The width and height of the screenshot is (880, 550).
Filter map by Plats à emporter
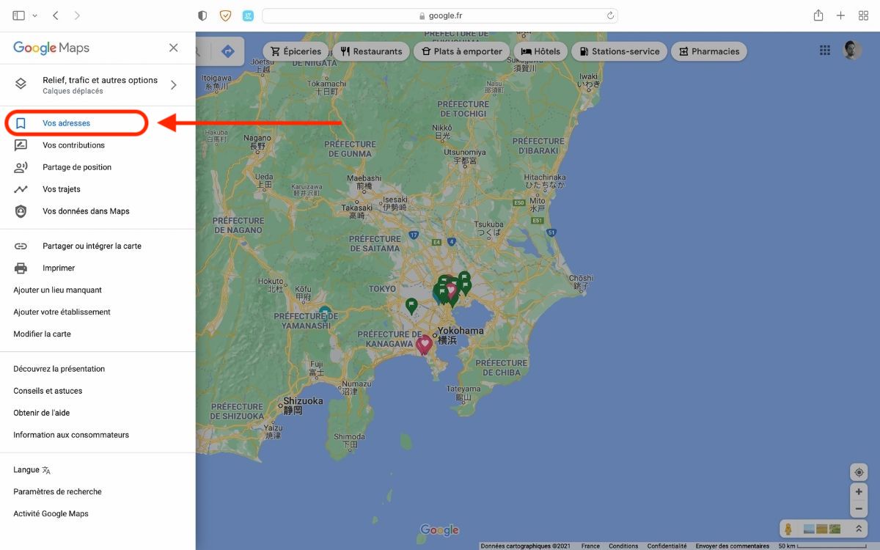462,51
